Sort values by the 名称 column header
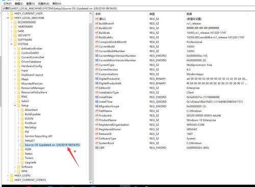The width and height of the screenshot is (255, 187). 121,14
